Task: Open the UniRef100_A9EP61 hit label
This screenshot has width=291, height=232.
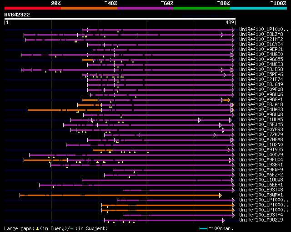Action: click(261, 50)
